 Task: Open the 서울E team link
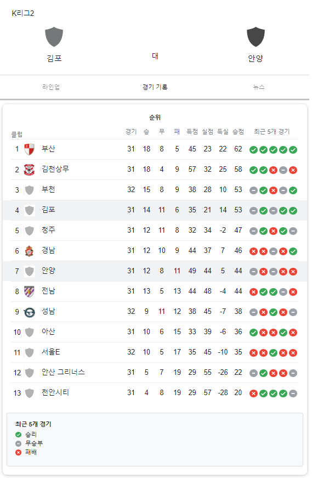tap(50, 352)
